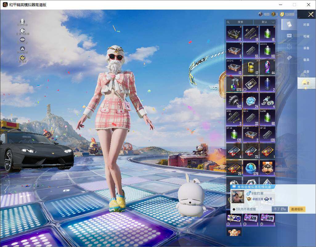Click the gold emblem icon in left sidebar

pos(22,58)
